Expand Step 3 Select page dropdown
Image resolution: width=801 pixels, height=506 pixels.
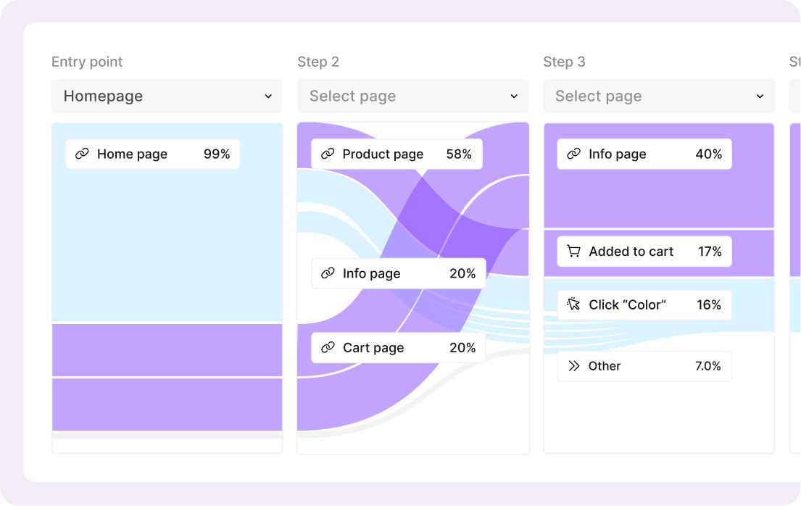pos(658,96)
